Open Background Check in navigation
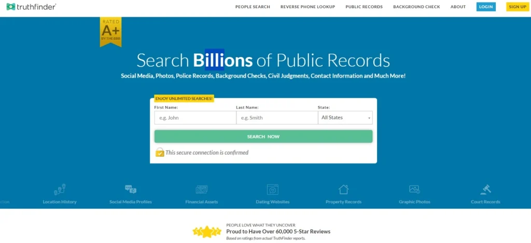The image size is (531, 243). pyautogui.click(x=416, y=7)
